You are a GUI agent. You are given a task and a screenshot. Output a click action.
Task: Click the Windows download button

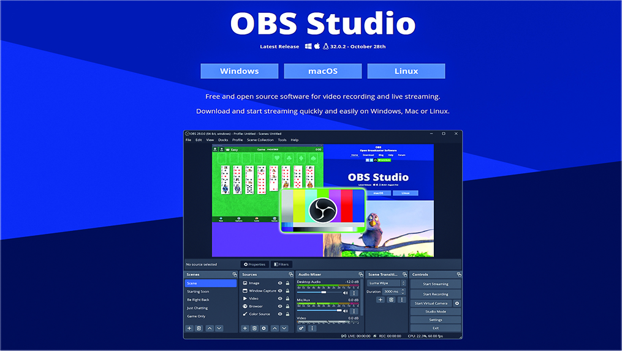click(240, 72)
